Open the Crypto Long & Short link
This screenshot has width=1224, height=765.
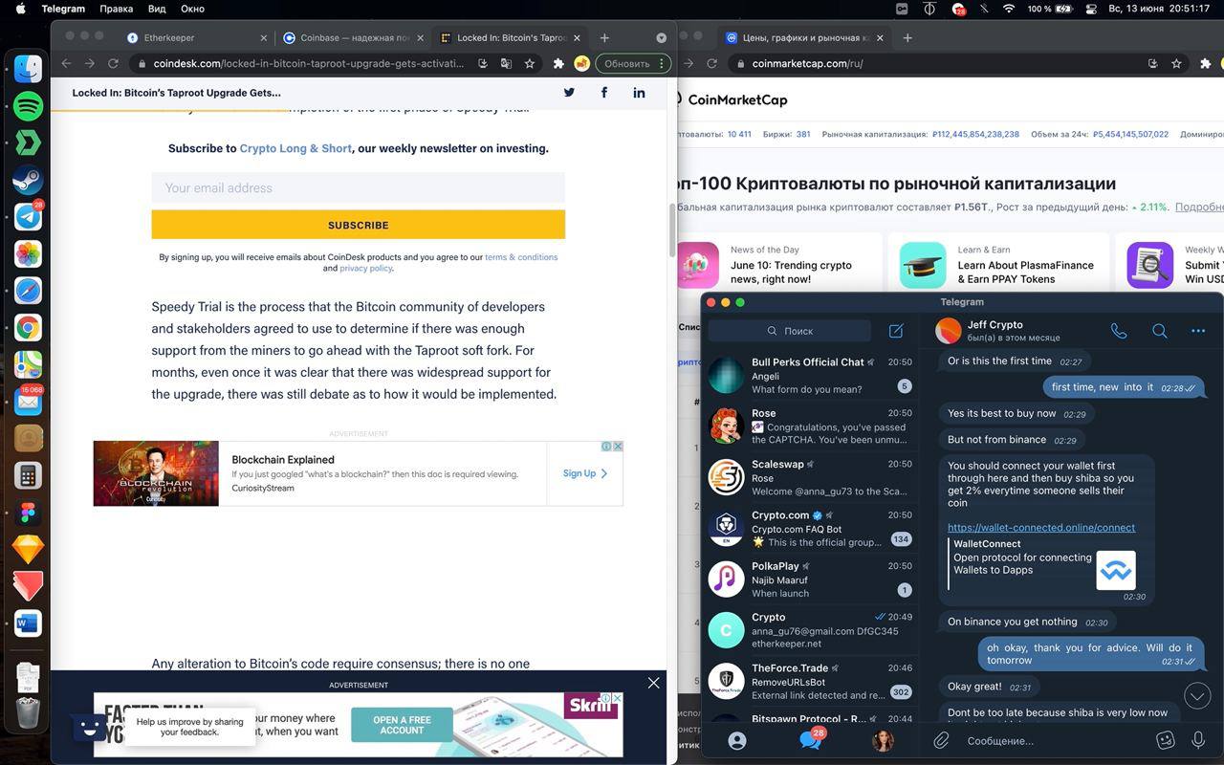pyautogui.click(x=295, y=149)
